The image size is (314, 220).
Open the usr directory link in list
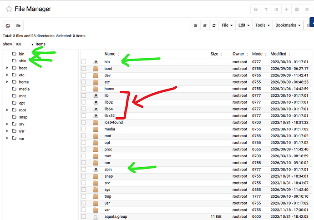pos(107,203)
